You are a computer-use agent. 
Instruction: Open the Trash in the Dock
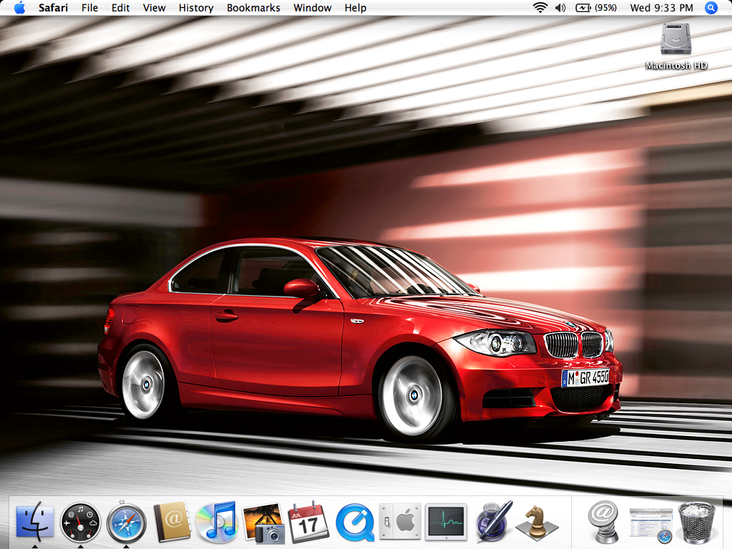pyautogui.click(x=696, y=523)
